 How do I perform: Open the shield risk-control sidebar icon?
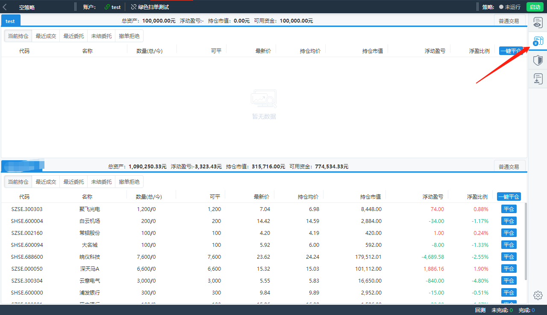tap(538, 60)
